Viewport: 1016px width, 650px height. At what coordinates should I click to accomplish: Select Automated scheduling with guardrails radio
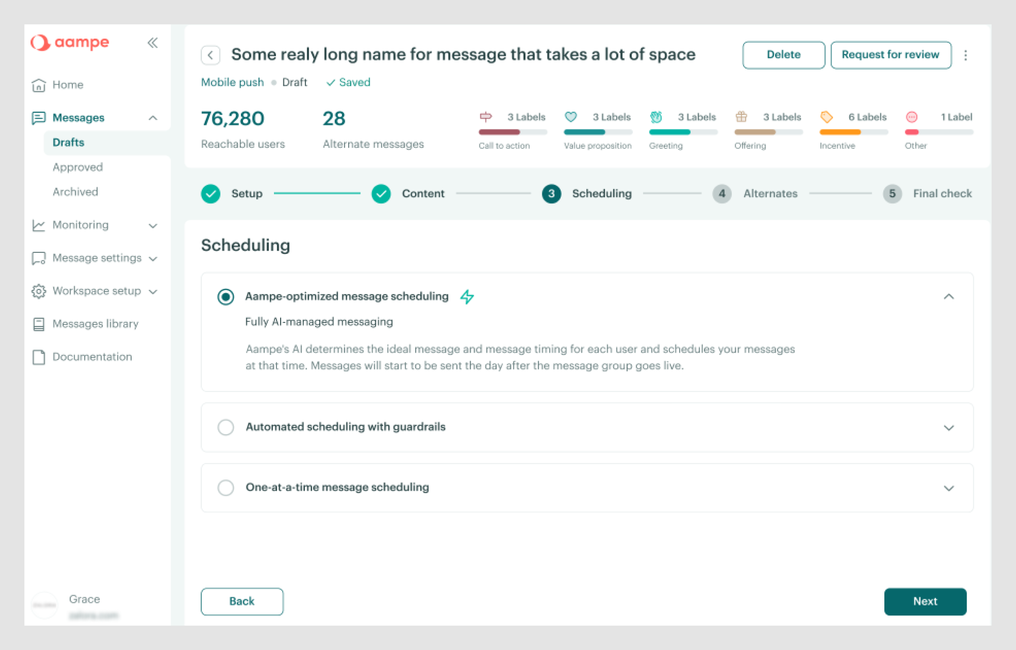click(x=226, y=427)
